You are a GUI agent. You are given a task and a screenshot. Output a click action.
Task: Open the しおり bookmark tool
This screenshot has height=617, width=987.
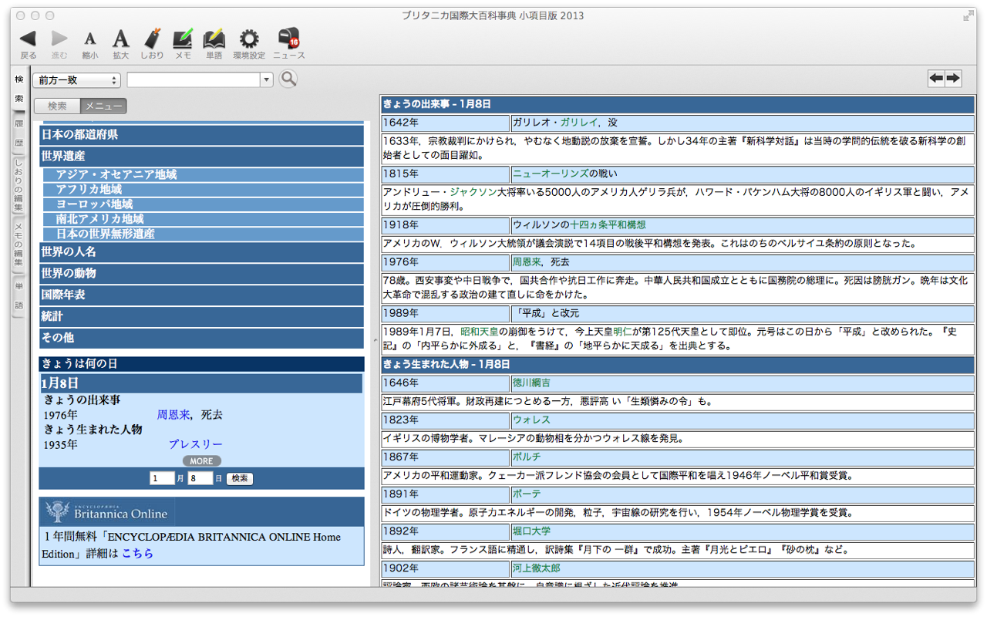click(152, 39)
